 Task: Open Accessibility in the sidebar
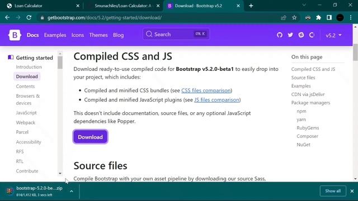[29, 142]
